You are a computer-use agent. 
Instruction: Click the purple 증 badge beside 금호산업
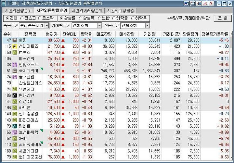[15, 77]
